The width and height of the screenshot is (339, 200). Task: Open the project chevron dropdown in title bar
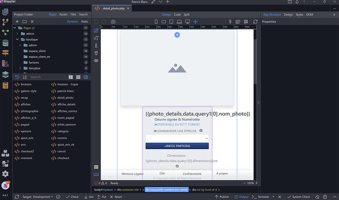(161, 2)
